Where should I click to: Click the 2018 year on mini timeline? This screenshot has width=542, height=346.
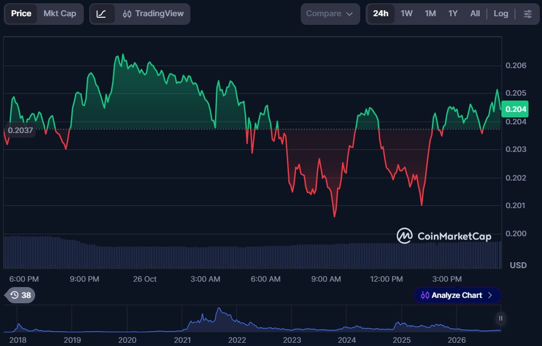tap(18, 340)
